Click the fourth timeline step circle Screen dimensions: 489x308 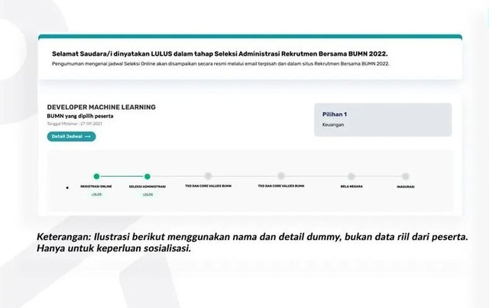click(281, 176)
